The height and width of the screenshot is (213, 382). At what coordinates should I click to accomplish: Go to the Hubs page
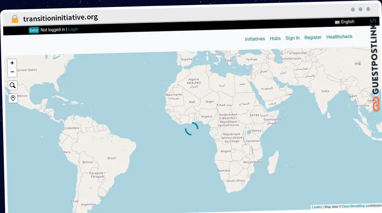(x=275, y=38)
